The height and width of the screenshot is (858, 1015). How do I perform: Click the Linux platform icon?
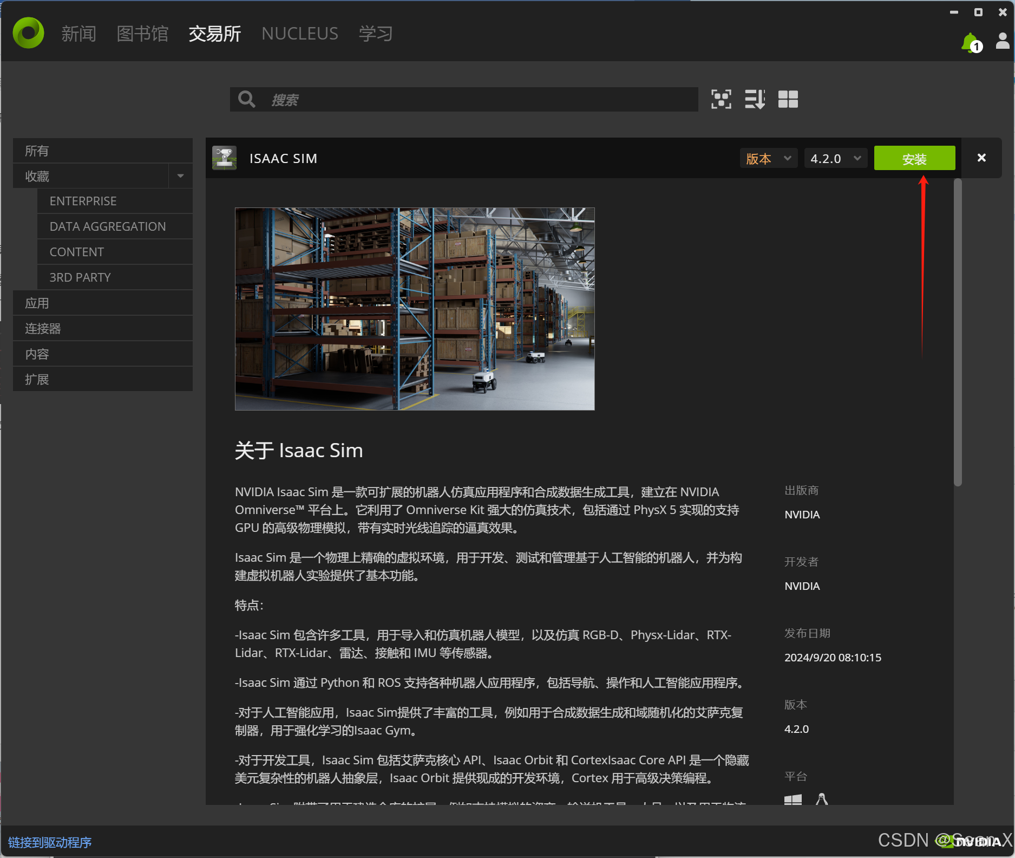(x=822, y=799)
